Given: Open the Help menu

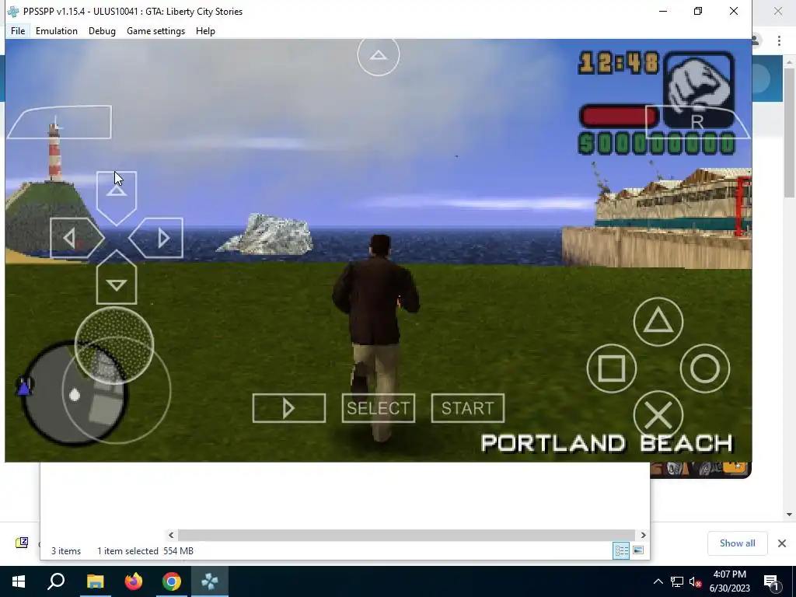Looking at the screenshot, I should (x=205, y=31).
